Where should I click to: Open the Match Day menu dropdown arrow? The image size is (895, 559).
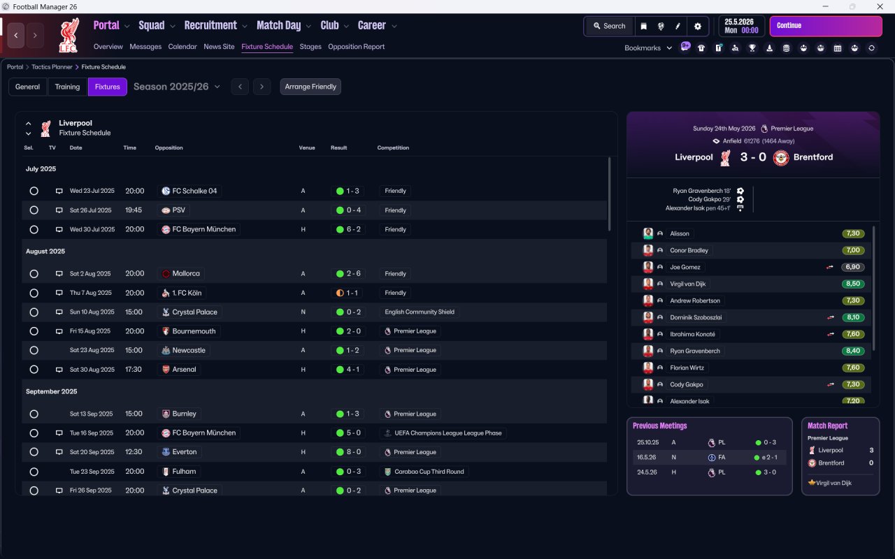(x=308, y=27)
